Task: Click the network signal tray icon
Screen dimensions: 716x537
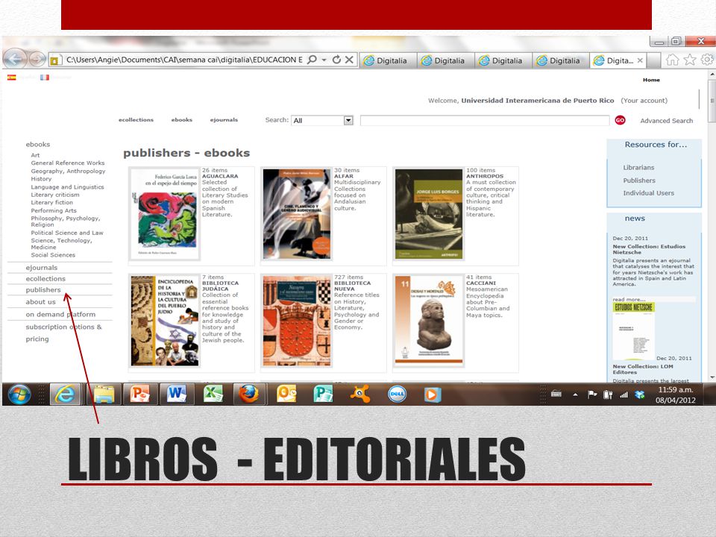Action: point(624,395)
